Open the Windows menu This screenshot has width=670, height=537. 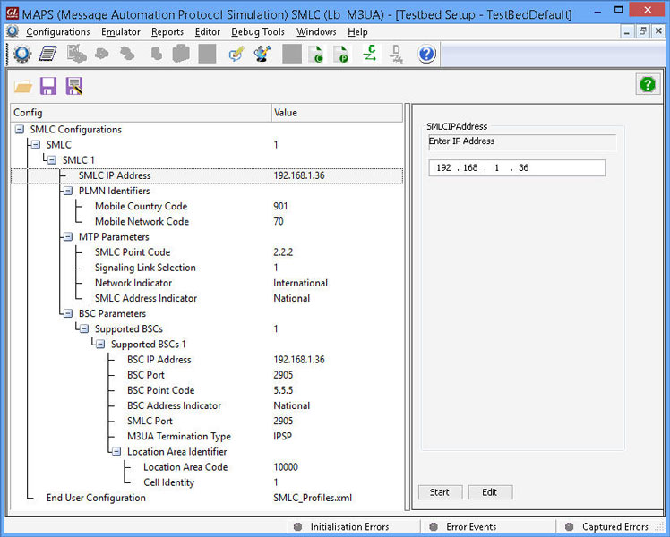pos(316,32)
